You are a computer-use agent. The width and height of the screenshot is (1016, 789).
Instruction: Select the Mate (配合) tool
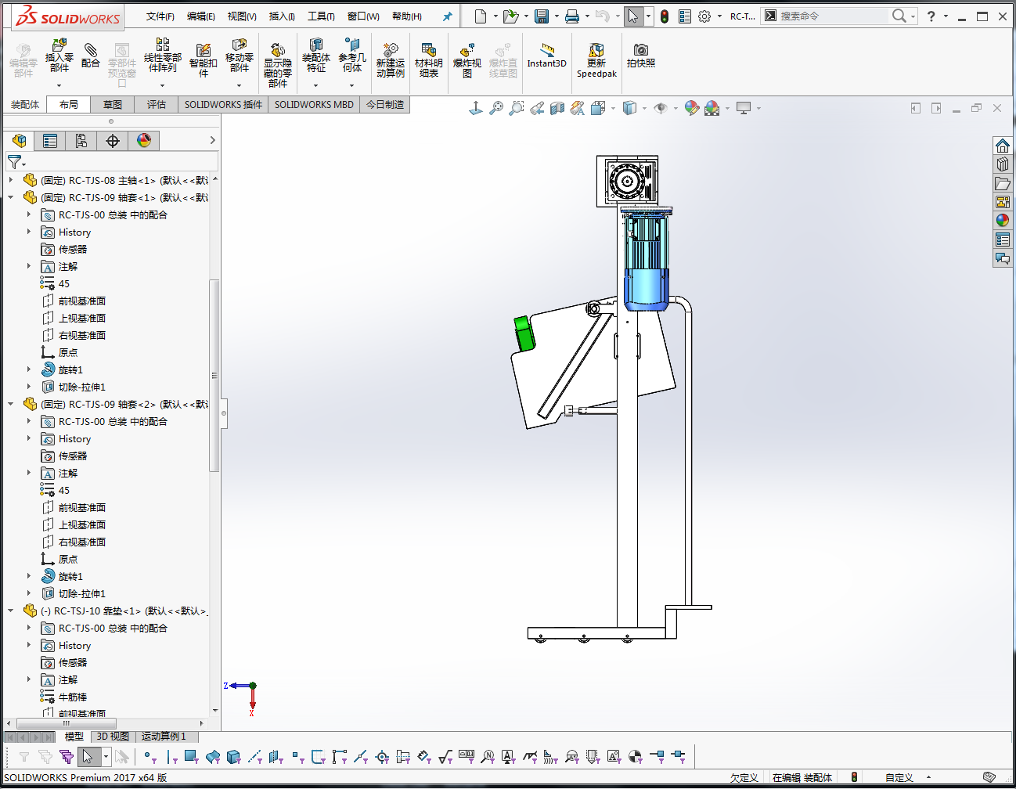pyautogui.click(x=91, y=56)
